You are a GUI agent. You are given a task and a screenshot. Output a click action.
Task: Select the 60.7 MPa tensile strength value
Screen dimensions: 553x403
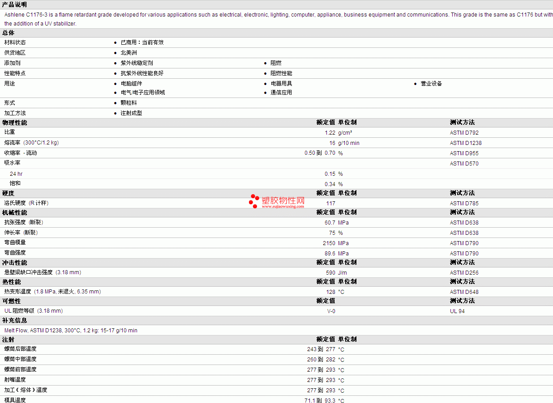(337, 223)
